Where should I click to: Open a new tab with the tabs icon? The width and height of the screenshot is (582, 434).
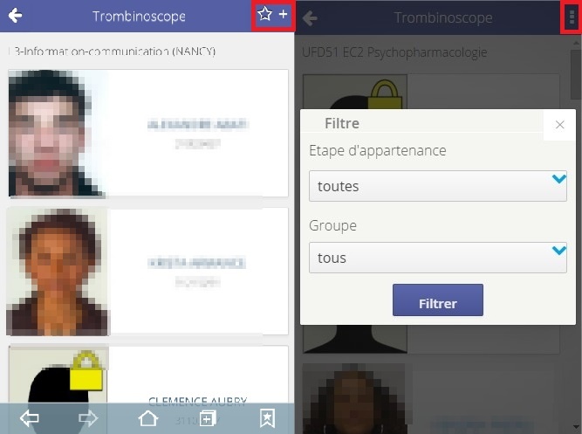pyautogui.click(x=208, y=419)
